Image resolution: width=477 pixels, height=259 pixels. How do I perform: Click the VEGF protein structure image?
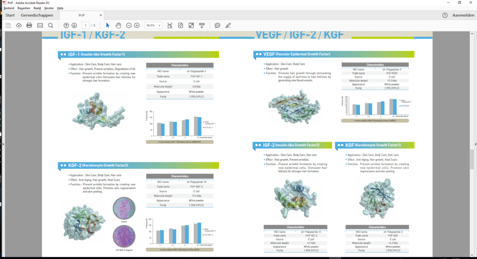click(294, 106)
